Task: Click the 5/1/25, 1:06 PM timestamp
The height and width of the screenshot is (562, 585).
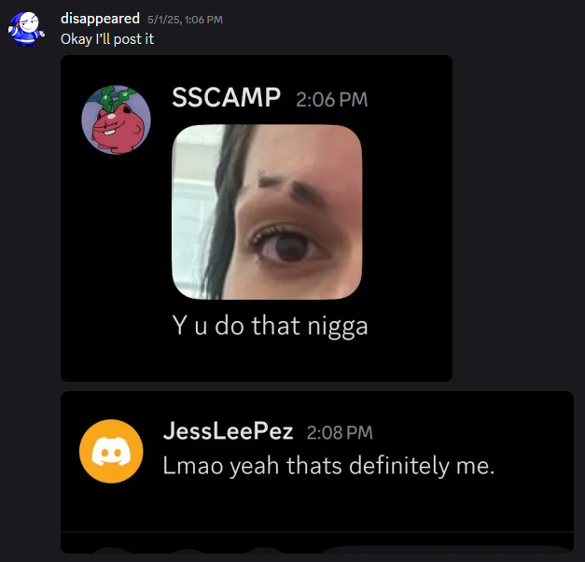Action: pos(185,20)
